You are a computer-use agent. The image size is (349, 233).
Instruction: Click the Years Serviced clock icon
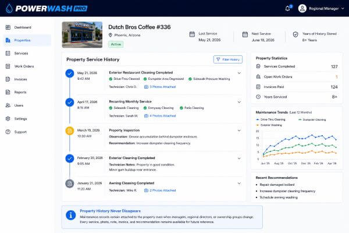click(x=258, y=97)
